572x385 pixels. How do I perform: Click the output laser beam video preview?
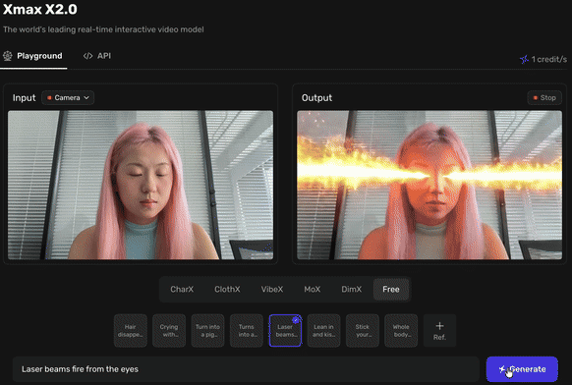[x=429, y=186]
